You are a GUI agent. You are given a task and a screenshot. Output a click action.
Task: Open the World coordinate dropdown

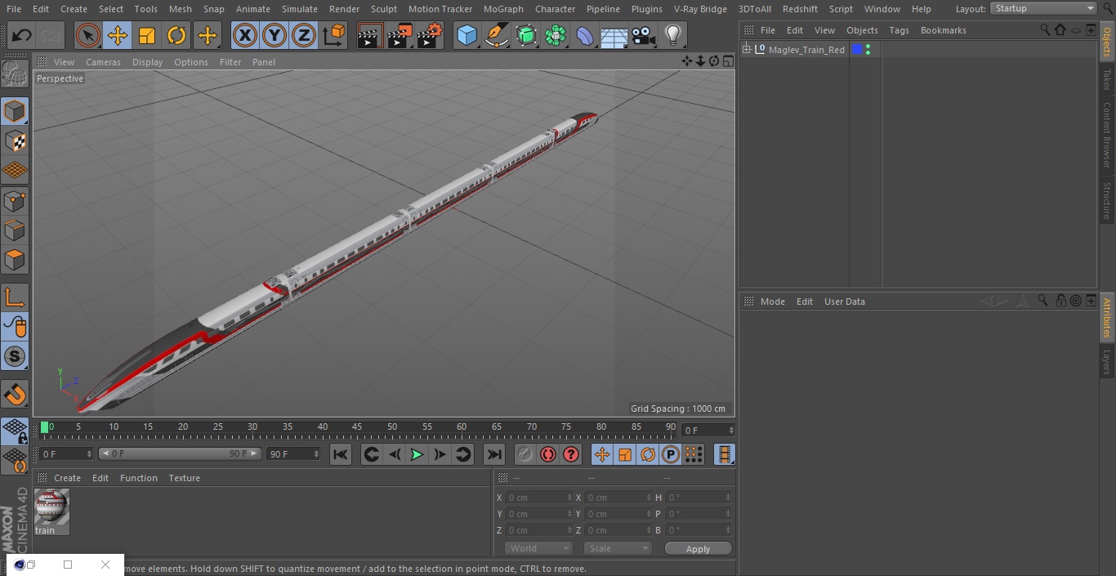tap(538, 548)
